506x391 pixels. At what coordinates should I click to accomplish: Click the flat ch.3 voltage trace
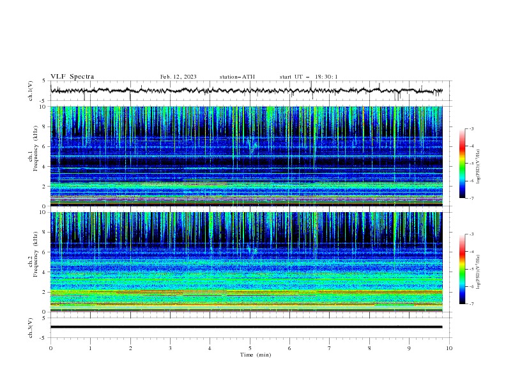coord(246,327)
